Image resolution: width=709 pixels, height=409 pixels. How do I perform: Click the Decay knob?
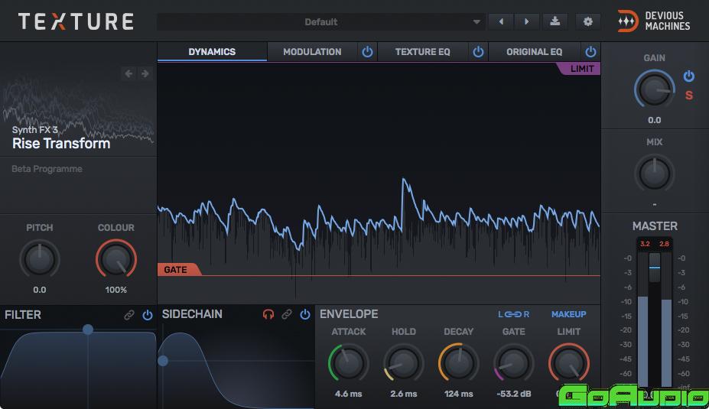458,363
